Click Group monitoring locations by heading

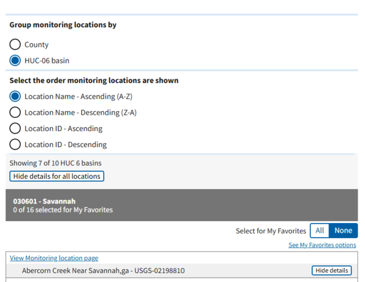pyautogui.click(x=63, y=25)
